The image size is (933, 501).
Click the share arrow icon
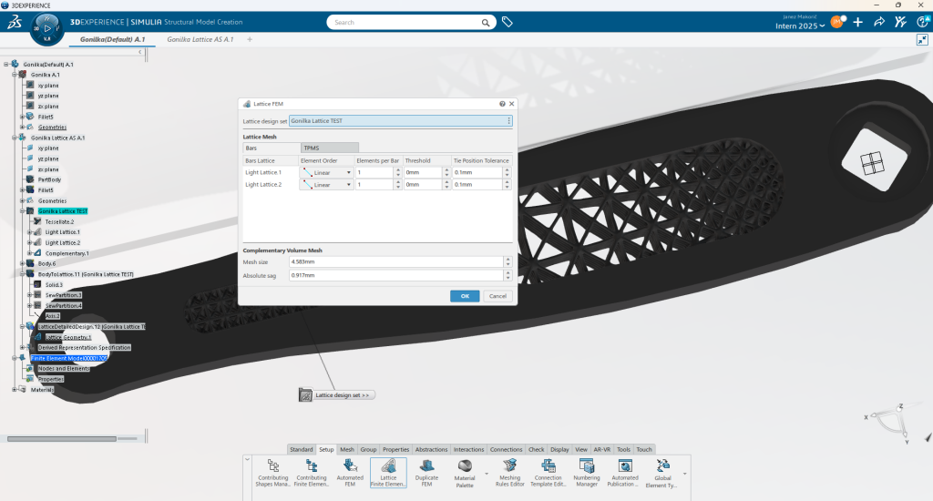pos(879,22)
